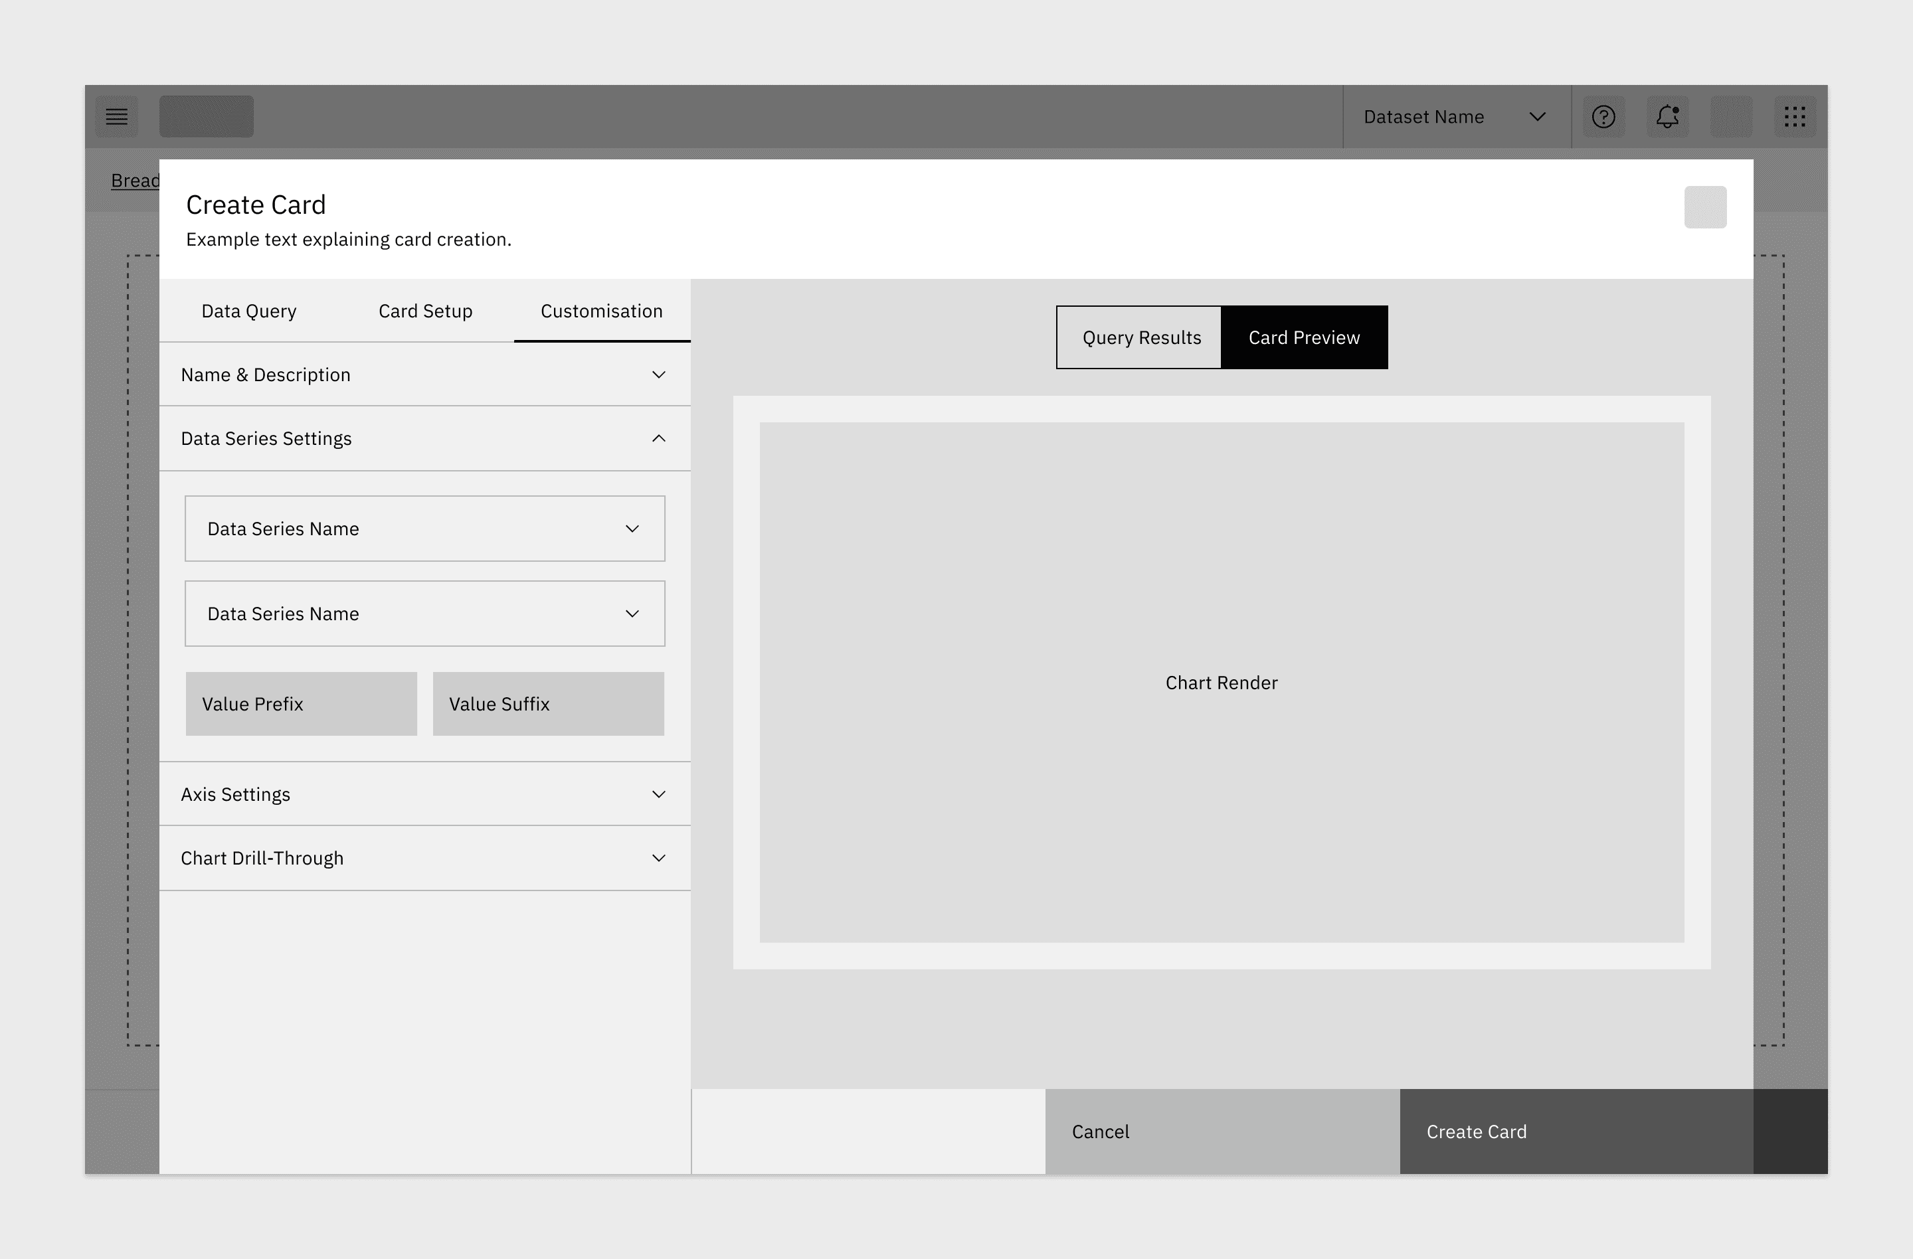Expand the Chart Drill-Through section
Image resolution: width=1913 pixels, height=1259 pixels.
(x=424, y=858)
